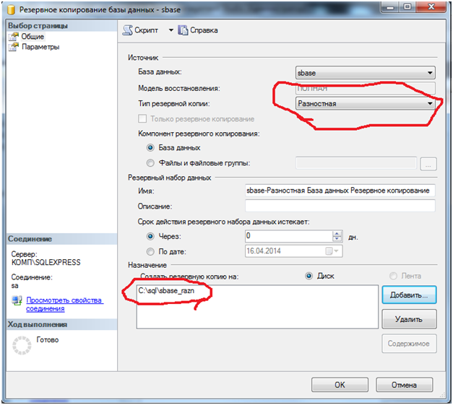
Task: Select the База данных radio button
Action: (150, 148)
